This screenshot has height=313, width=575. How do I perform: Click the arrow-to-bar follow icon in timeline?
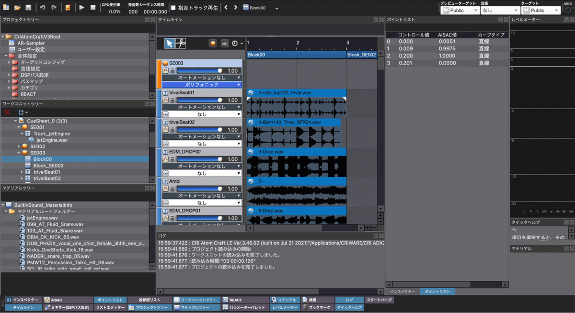pyautogui.click(x=224, y=43)
